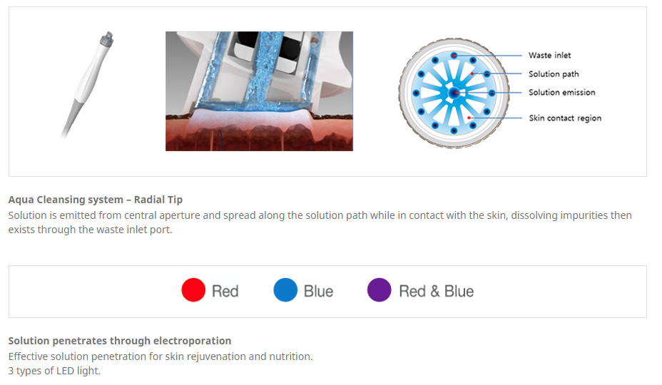The image size is (662, 385).
Task: Click the skin cross-section illustration
Action: 259,91
